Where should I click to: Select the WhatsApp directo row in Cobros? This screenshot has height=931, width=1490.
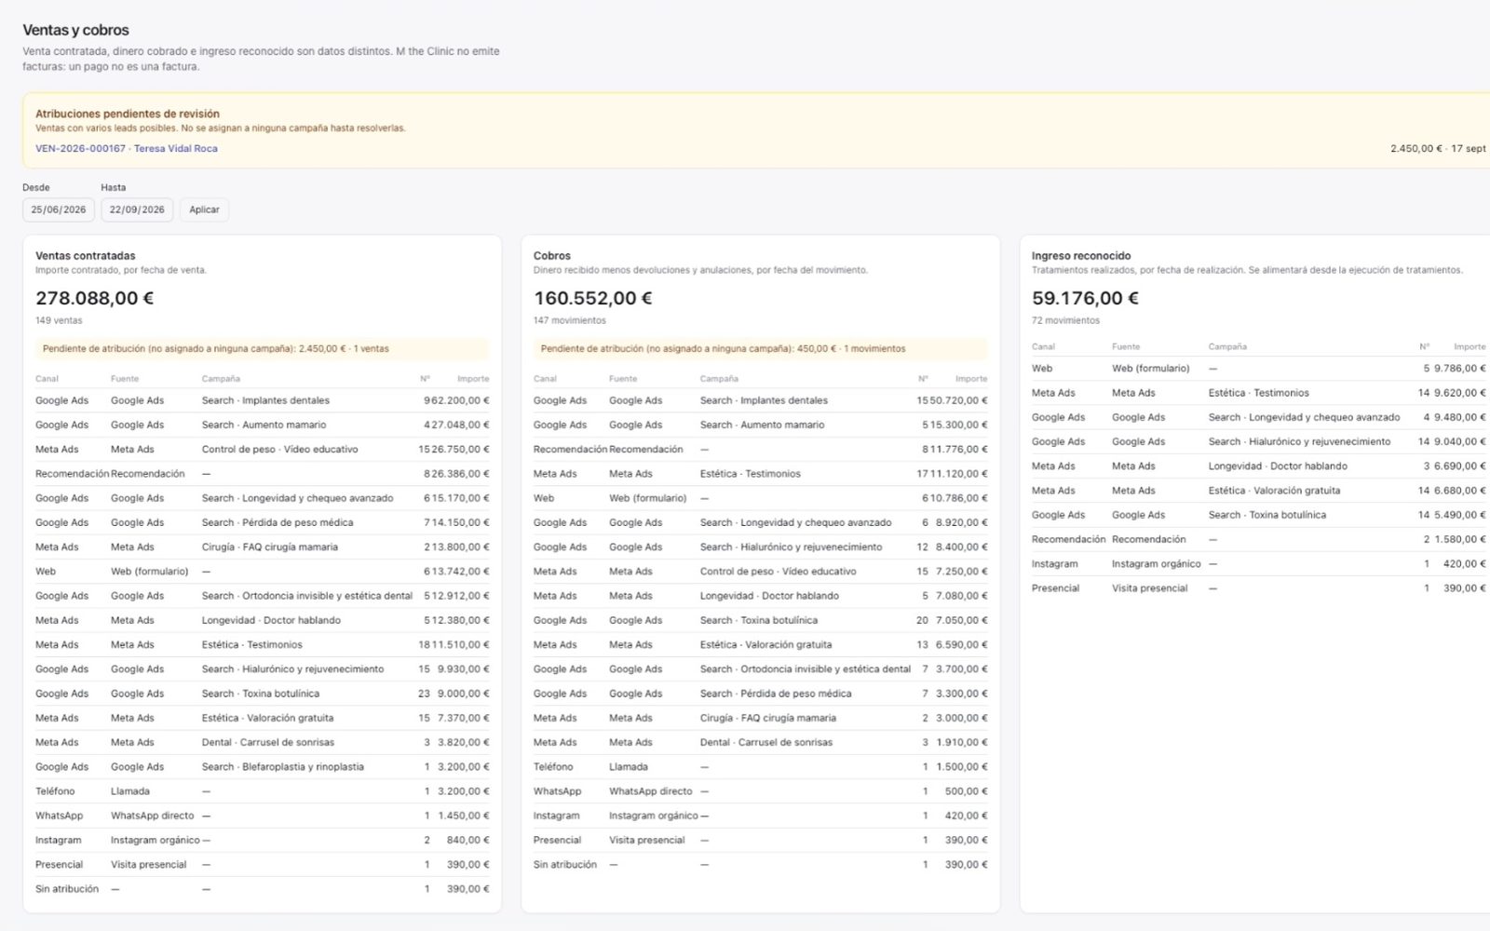[x=760, y=791]
